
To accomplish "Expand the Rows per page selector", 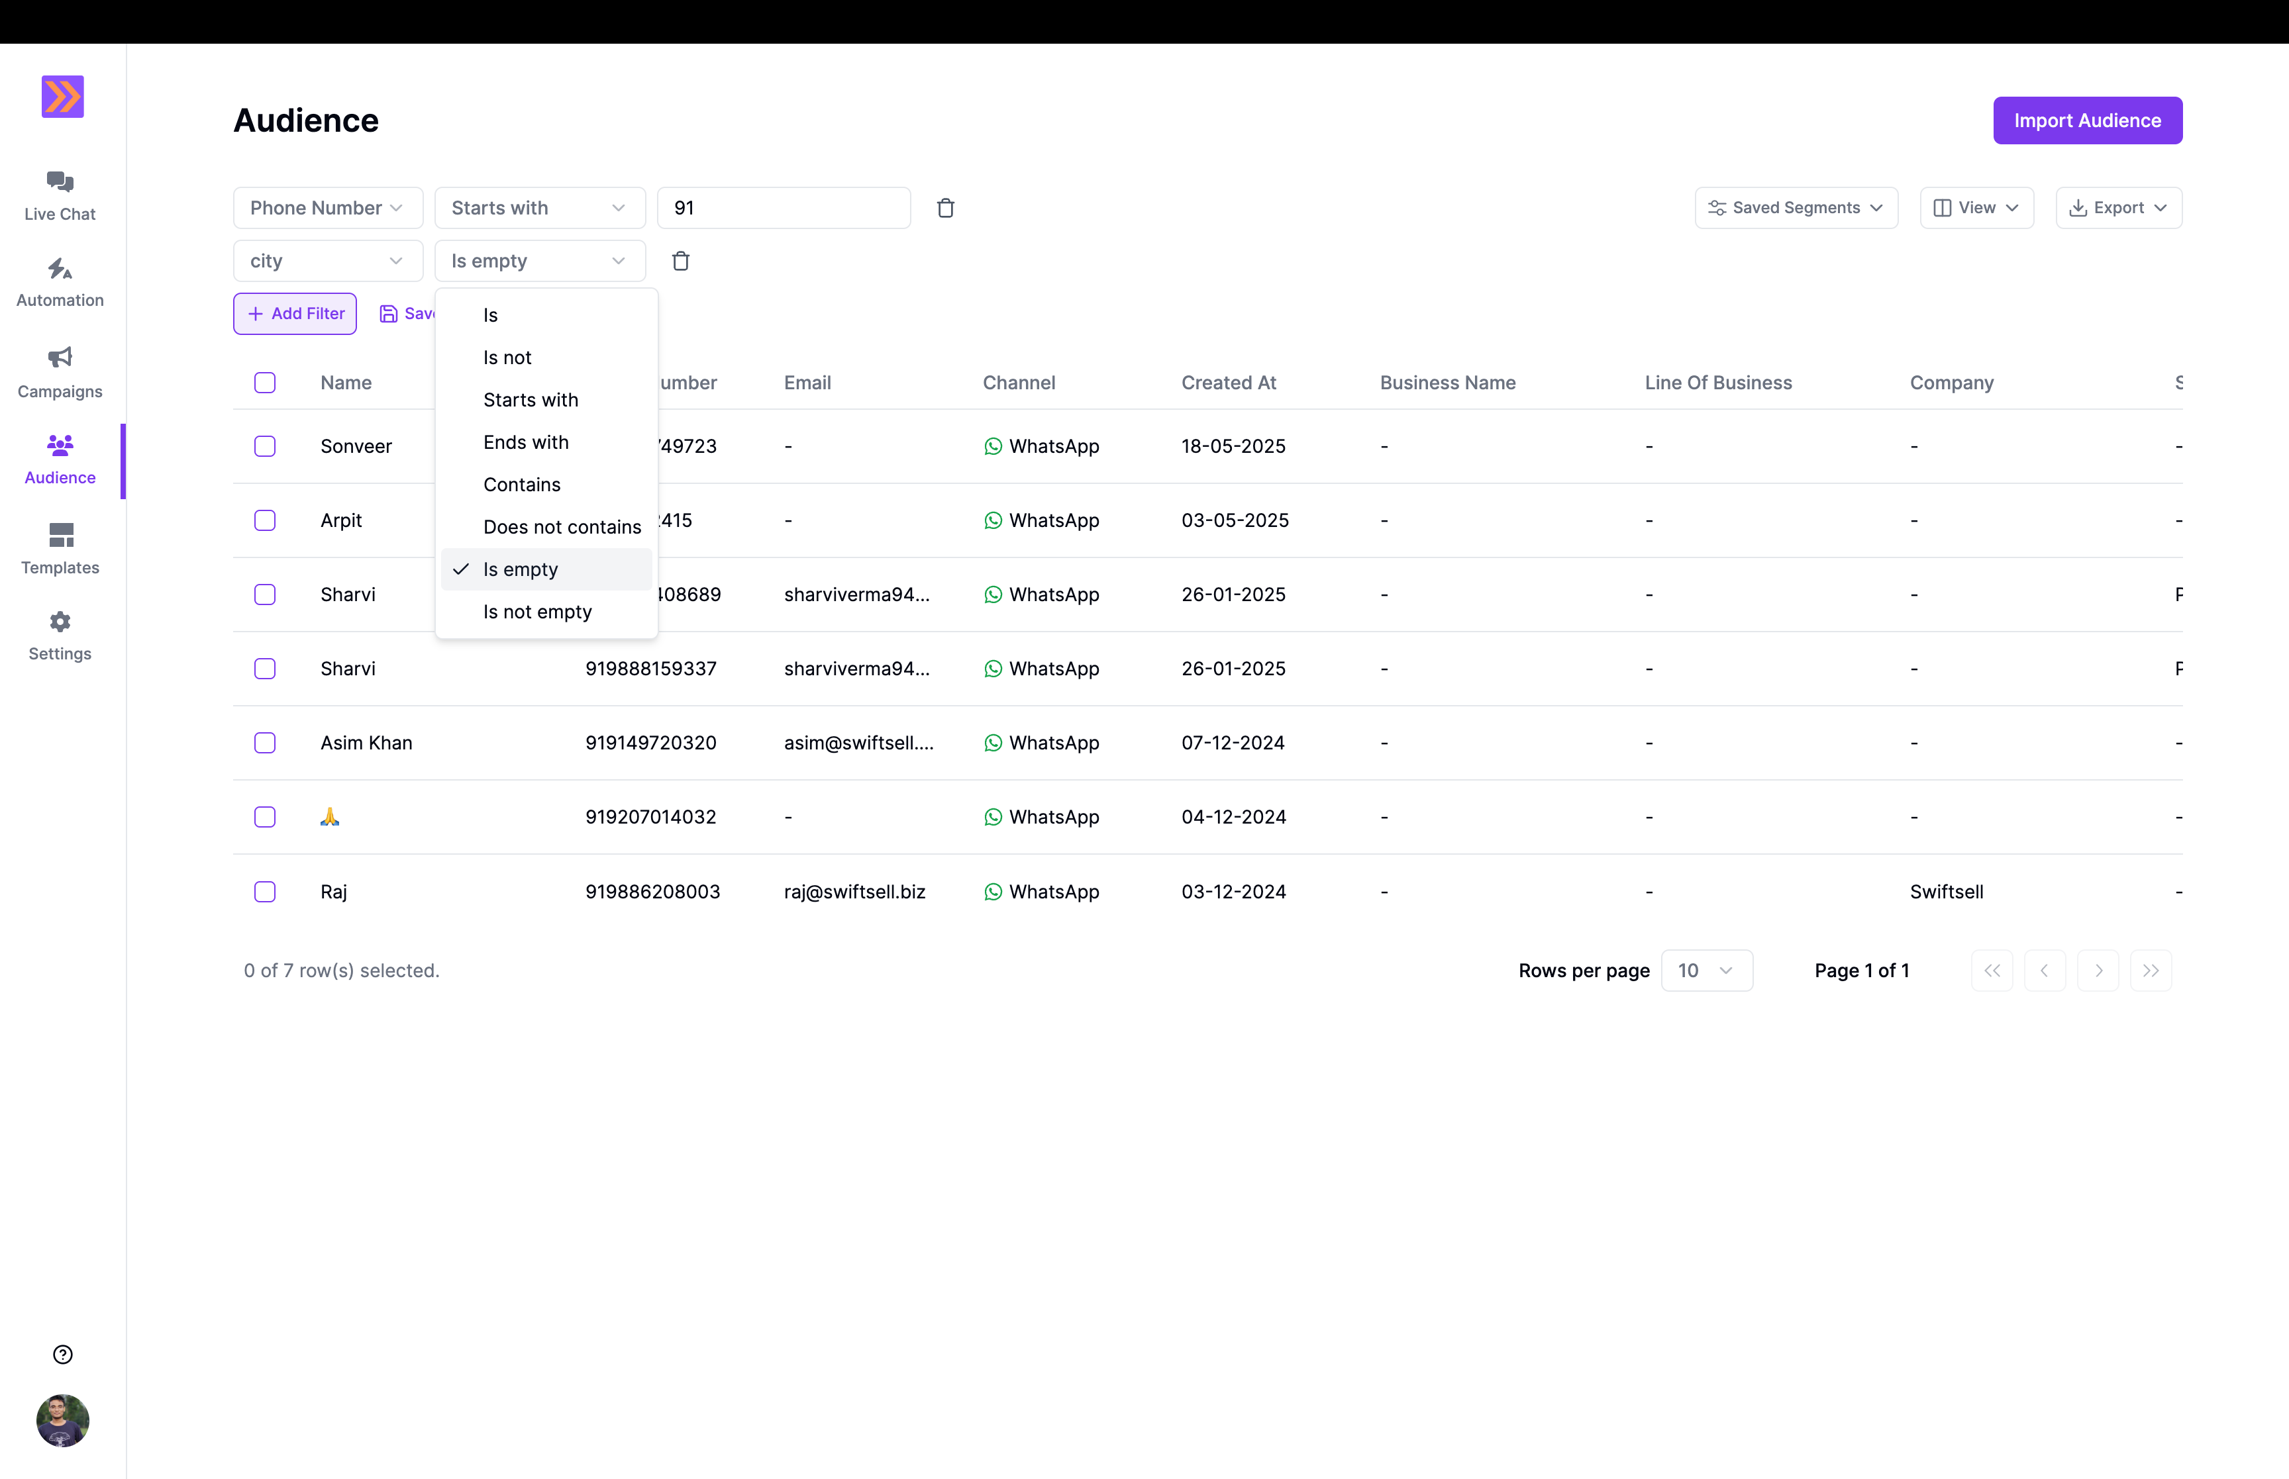I will (1706, 970).
